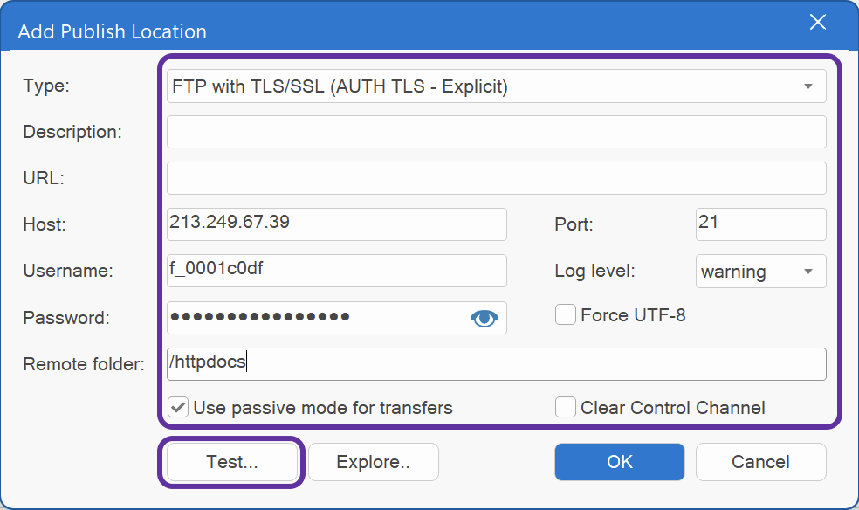
Task: Select the Host address field
Action: coord(336,224)
